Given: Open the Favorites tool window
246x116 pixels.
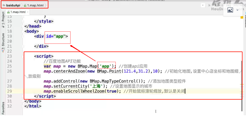Looking at the screenshot, I should (3, 108).
